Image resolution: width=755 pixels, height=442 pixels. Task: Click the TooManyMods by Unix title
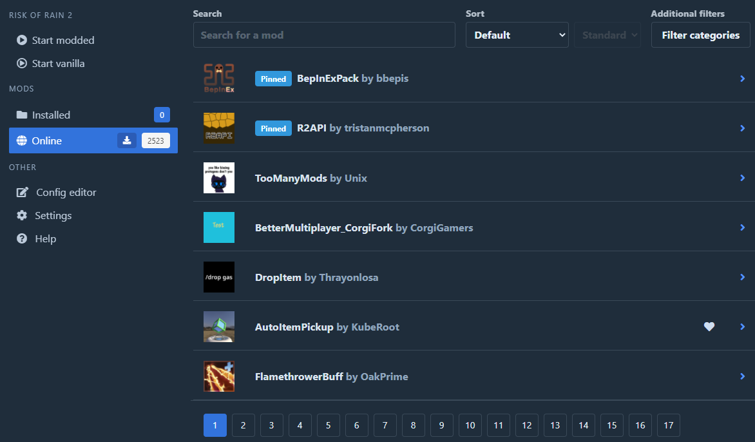pos(311,178)
